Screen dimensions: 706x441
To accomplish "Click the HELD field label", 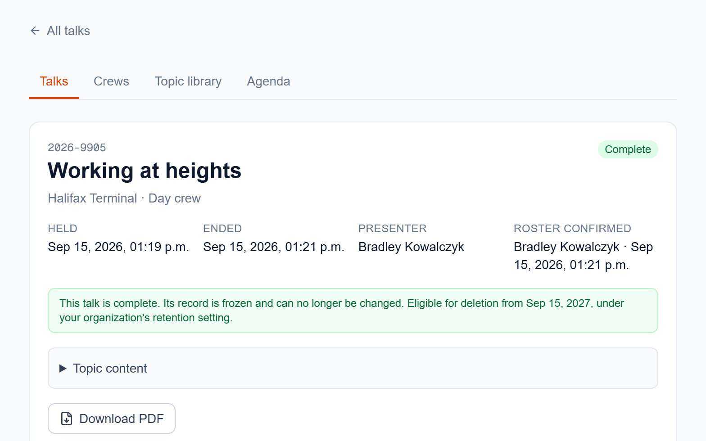I will pos(63,229).
